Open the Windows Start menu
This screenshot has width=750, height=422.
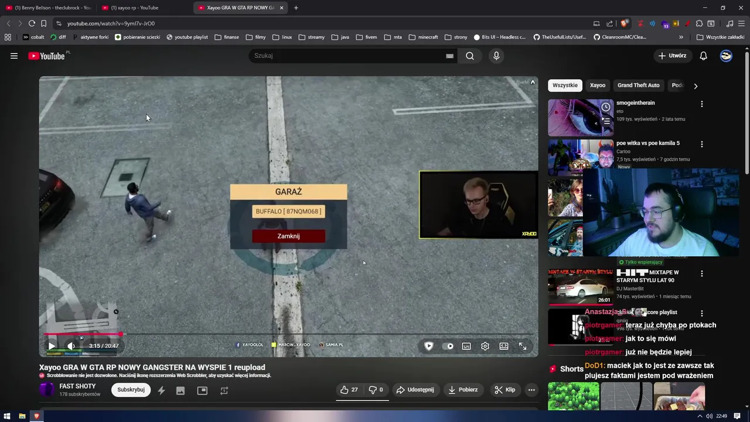[7, 416]
